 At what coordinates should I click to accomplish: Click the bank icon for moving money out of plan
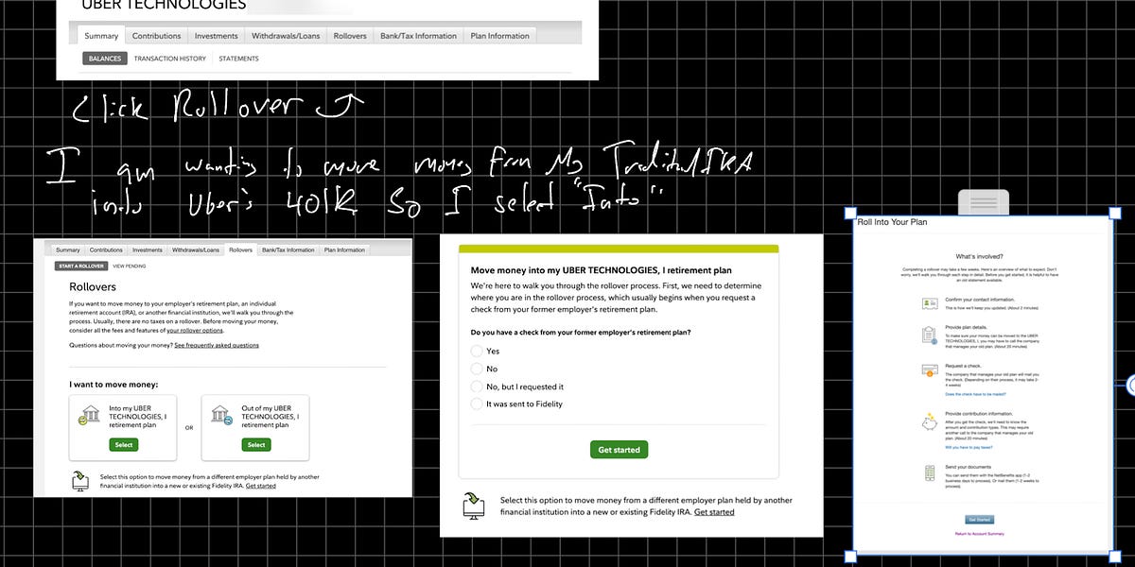(221, 414)
